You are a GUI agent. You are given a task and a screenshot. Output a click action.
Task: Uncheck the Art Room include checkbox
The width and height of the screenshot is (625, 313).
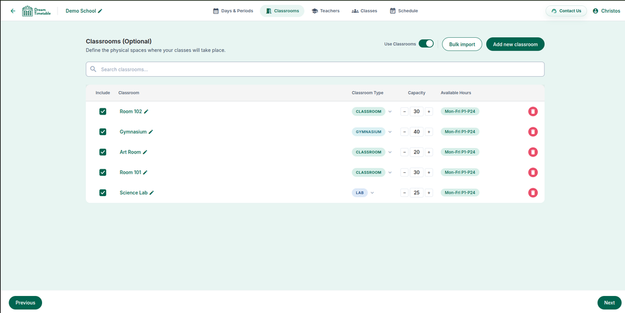(x=103, y=152)
